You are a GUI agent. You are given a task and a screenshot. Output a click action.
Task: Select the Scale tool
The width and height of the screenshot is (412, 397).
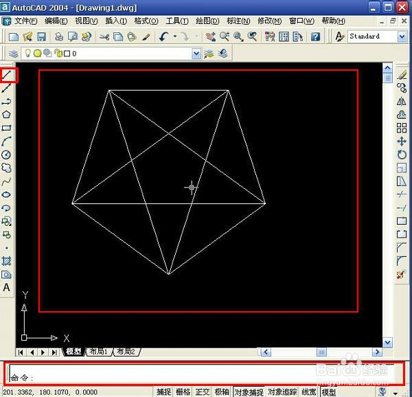point(402,168)
